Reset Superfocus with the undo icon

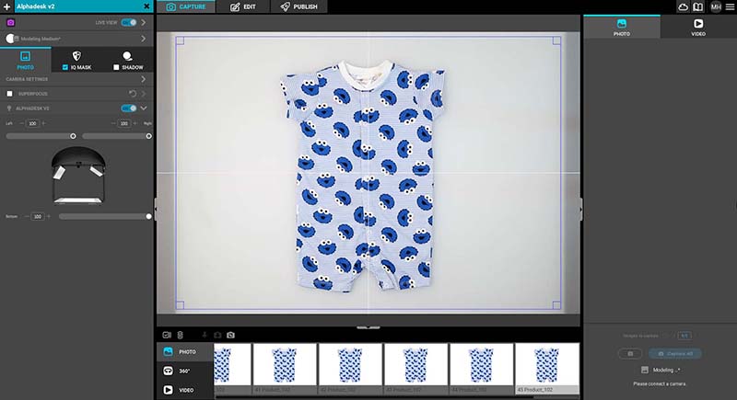[133, 94]
